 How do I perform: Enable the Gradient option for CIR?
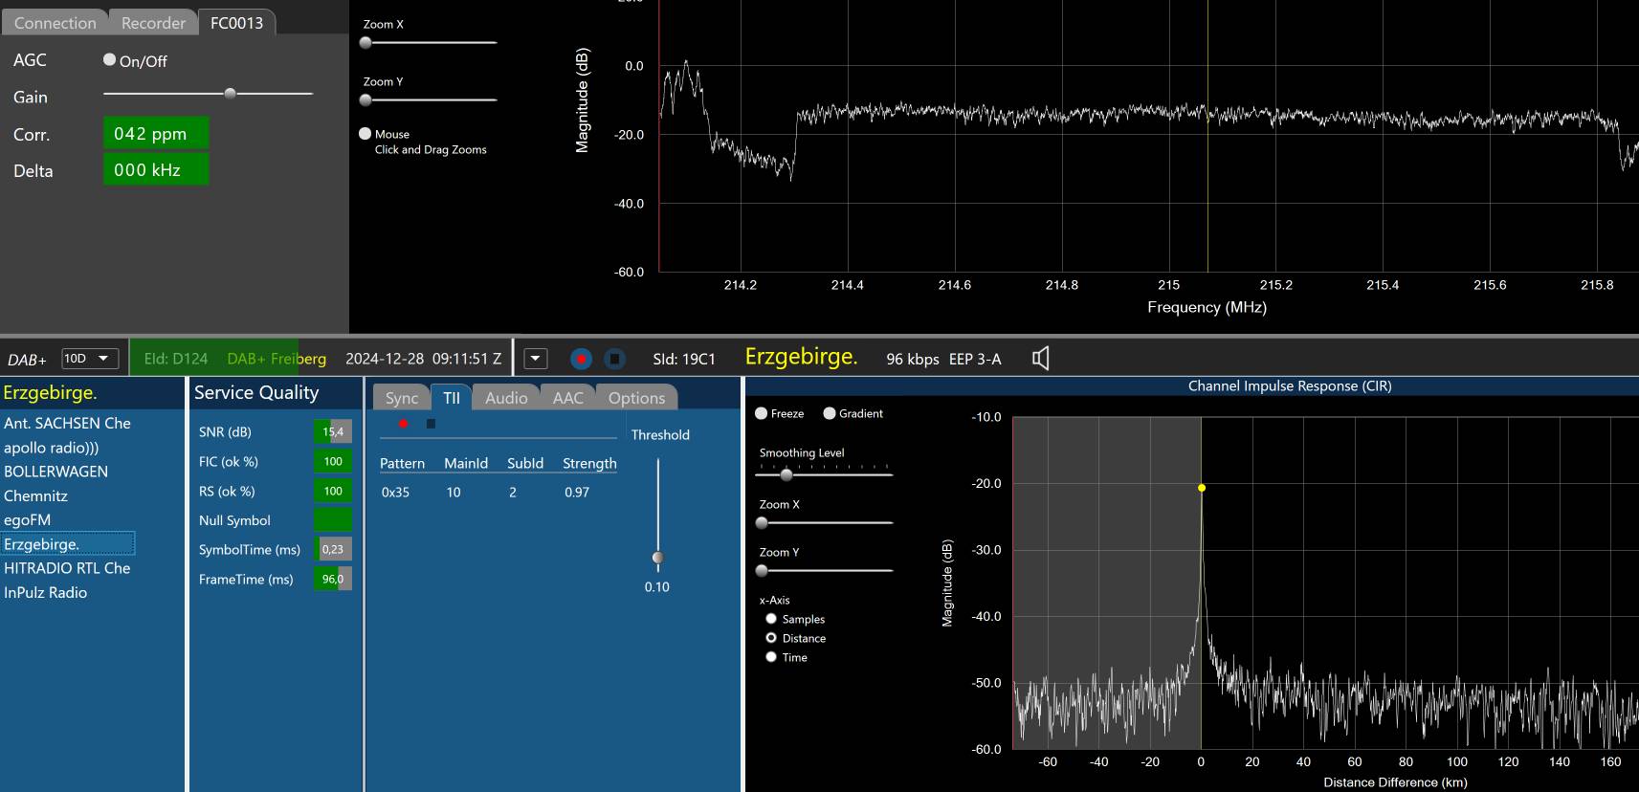pyautogui.click(x=830, y=413)
